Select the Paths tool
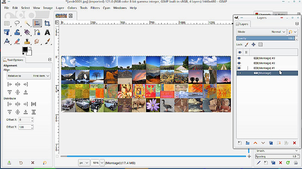The width and height of the screenshot is (302, 169). tap(37, 32)
